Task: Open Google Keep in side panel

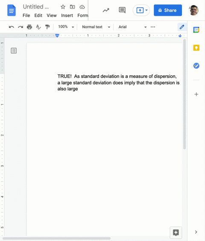Action: tap(196, 48)
